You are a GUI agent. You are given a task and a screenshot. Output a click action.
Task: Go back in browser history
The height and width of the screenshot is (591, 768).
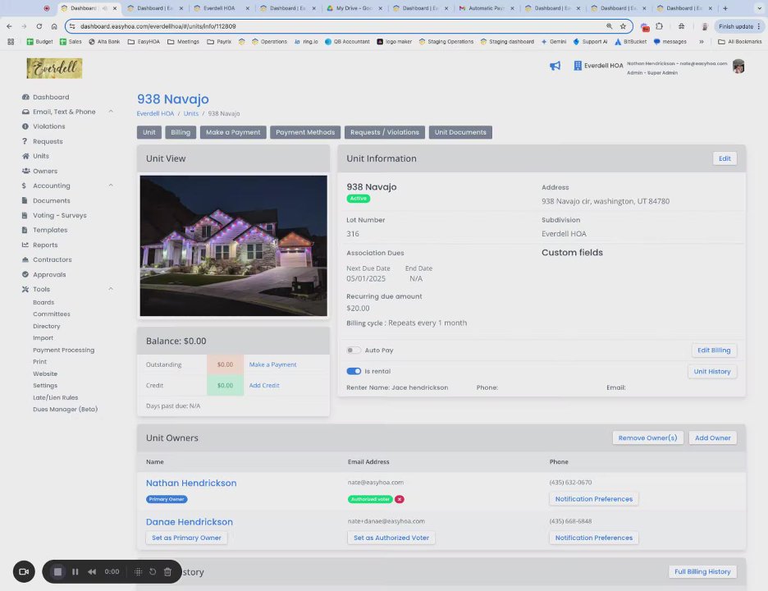(9, 26)
